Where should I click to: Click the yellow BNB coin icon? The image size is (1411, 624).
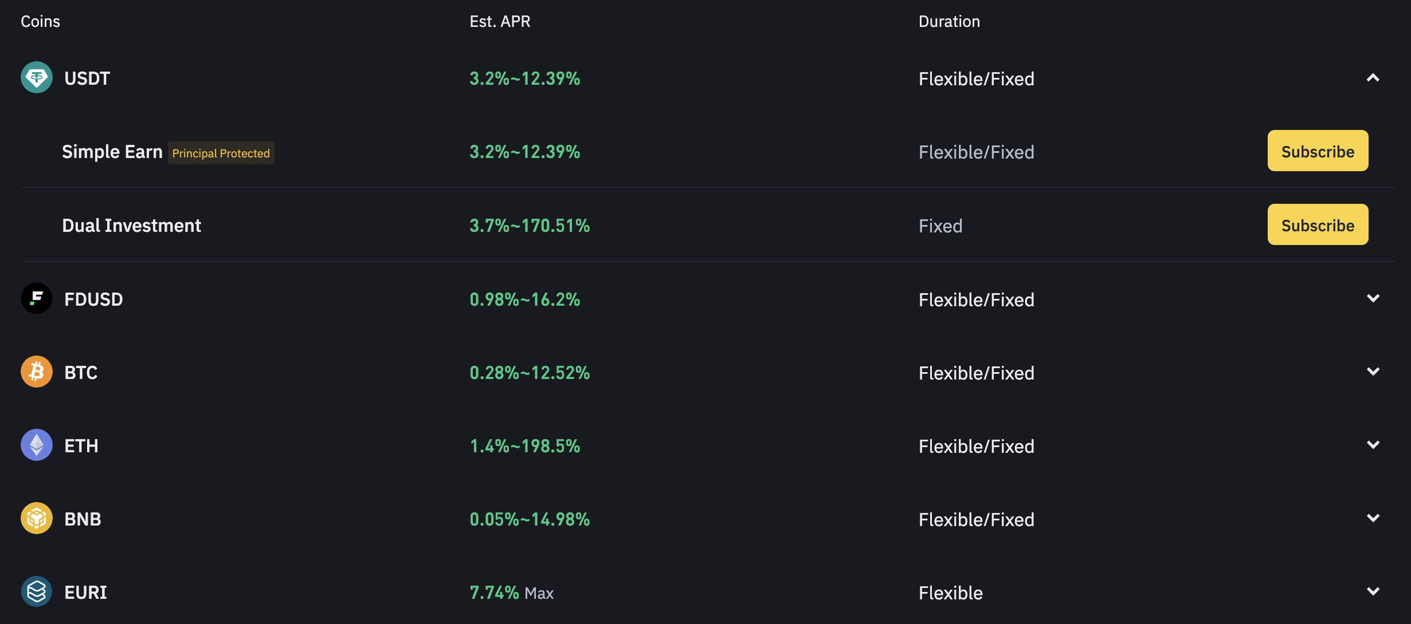pyautogui.click(x=37, y=518)
